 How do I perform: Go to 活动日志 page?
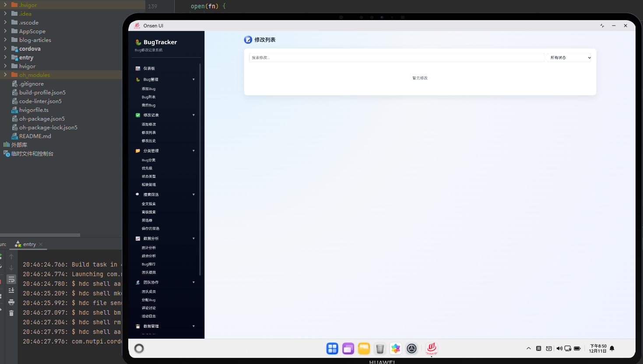[149, 316]
